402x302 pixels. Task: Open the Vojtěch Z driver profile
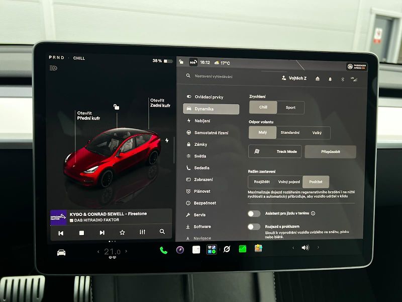[294, 78]
